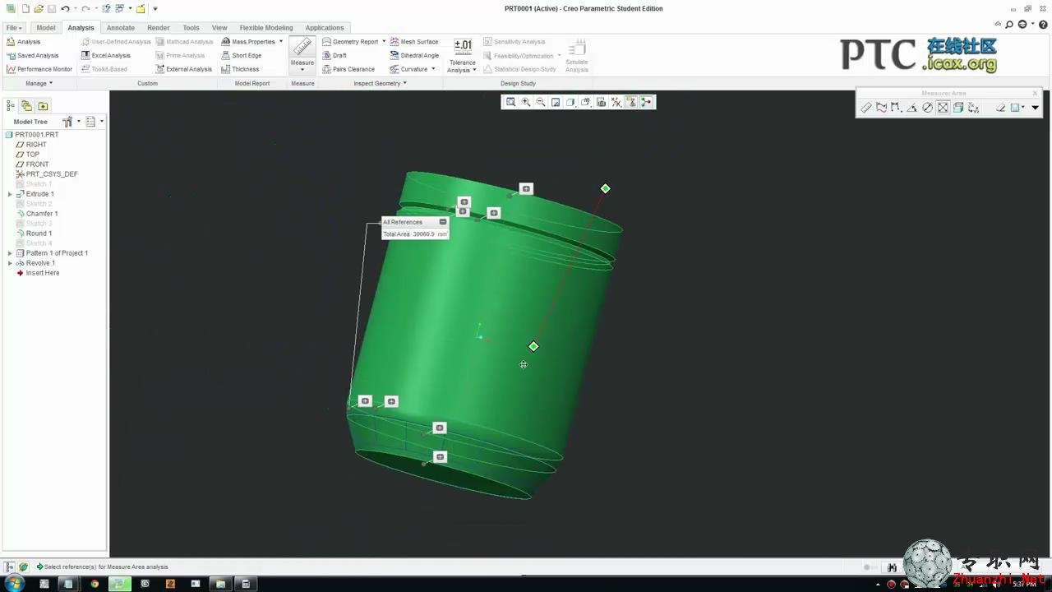Expand Inspect Geometry group dropdown

pos(381,83)
